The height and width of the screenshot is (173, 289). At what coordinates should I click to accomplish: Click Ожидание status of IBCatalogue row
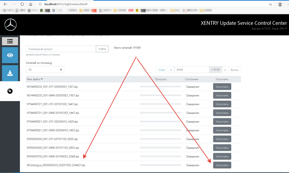tap(193, 165)
